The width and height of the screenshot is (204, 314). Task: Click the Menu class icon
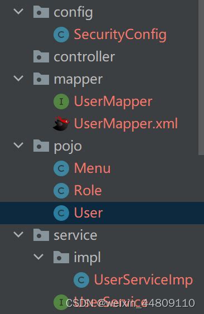(61, 168)
